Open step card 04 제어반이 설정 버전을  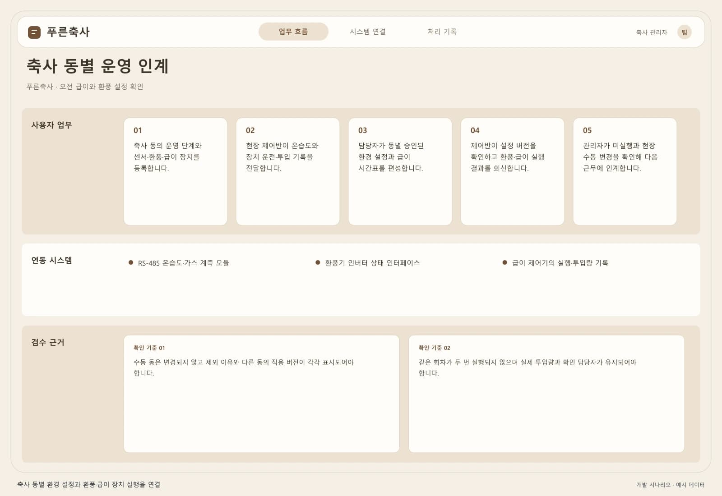click(513, 171)
